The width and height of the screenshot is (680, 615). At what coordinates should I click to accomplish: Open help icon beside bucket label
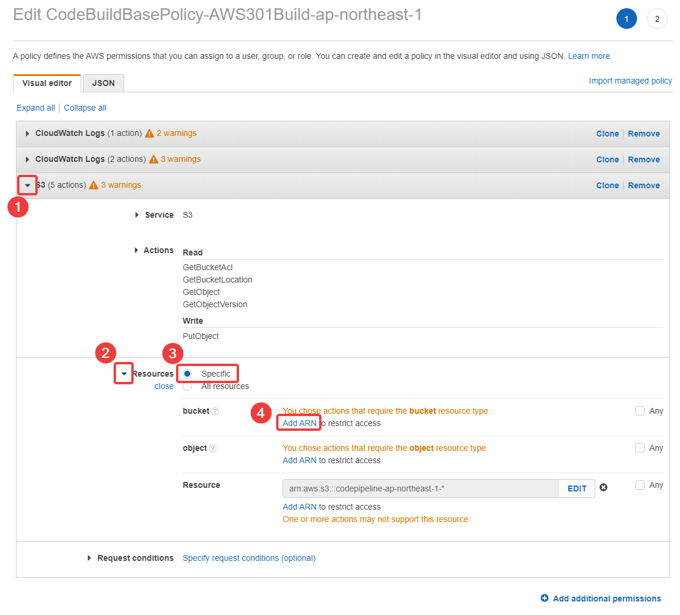[x=215, y=411]
